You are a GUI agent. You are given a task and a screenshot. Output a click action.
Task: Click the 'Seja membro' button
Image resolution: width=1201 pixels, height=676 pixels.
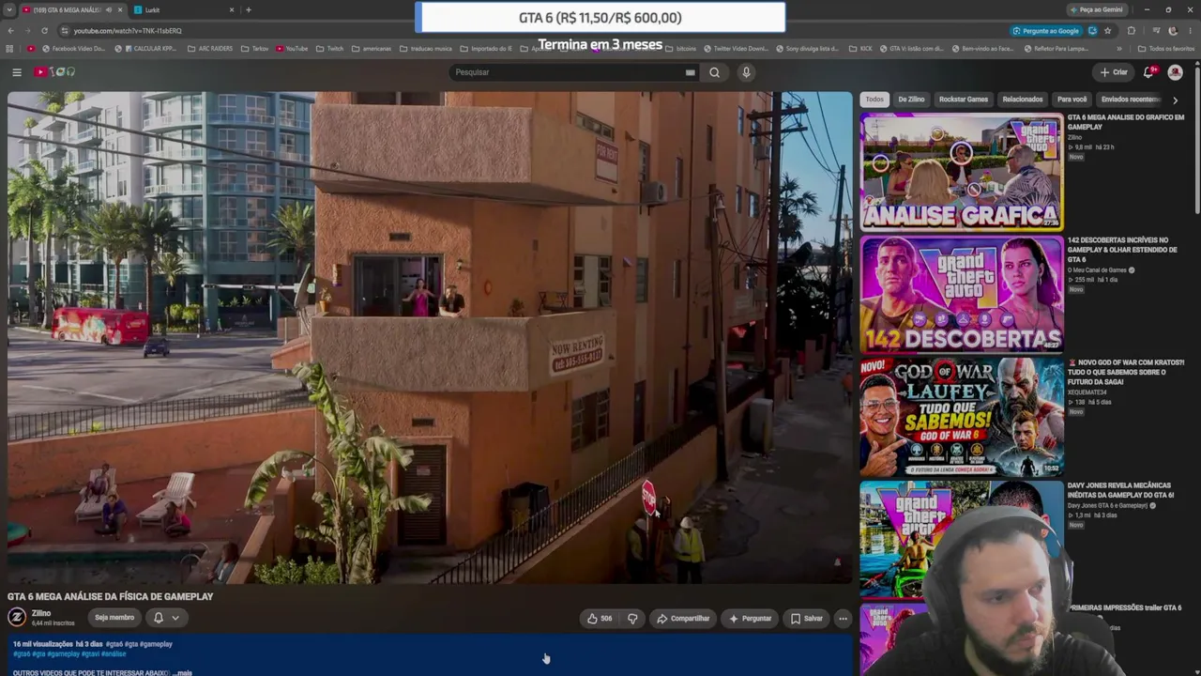(114, 618)
